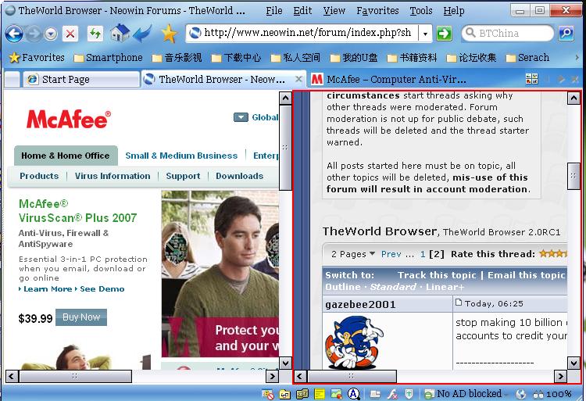
Task: Go back with the blue Back arrow
Action: click(14, 34)
